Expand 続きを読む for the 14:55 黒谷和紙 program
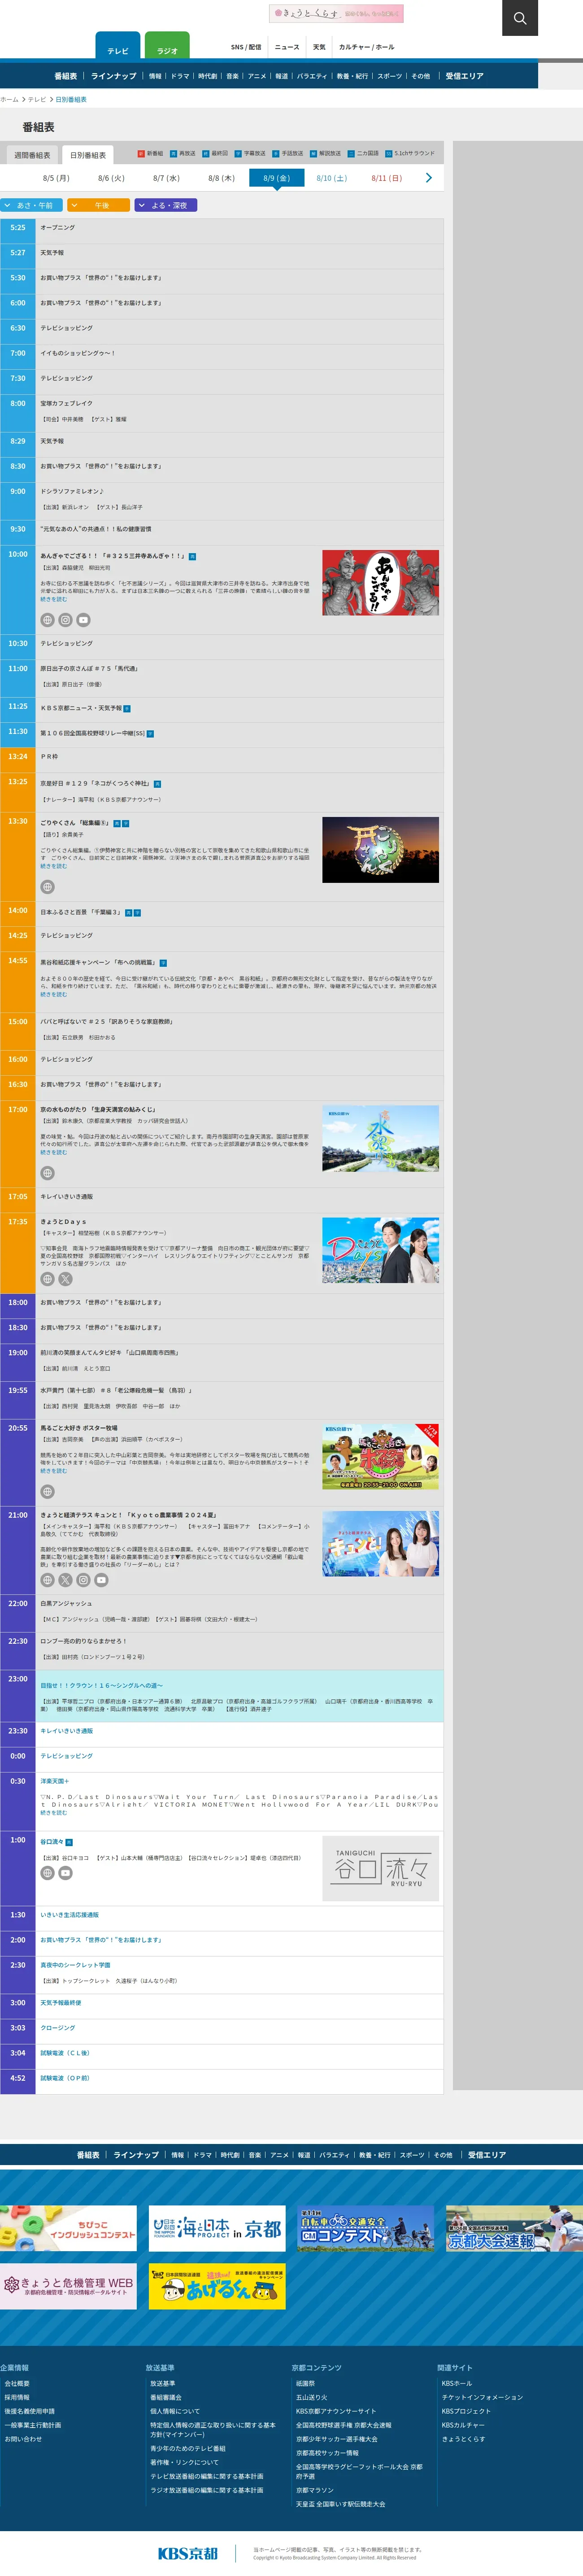 [x=54, y=994]
